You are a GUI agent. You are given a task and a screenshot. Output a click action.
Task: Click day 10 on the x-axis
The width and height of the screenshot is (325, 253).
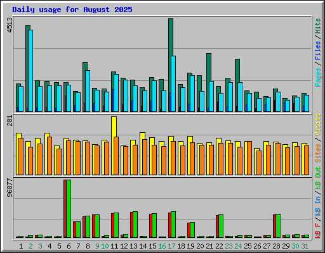pos(105,246)
